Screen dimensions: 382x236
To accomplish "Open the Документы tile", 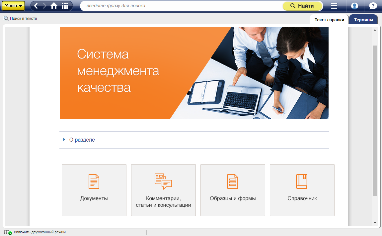I will coord(94,190).
